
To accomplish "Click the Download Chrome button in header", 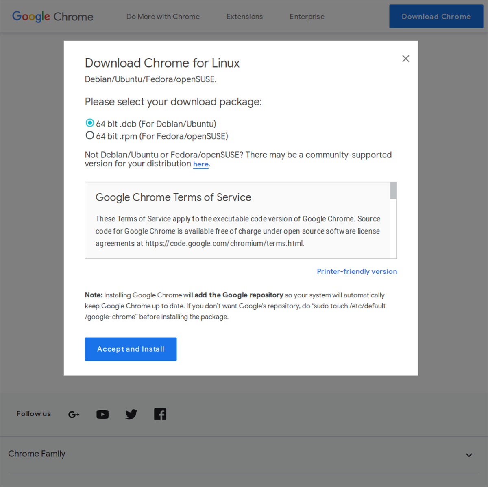I will (436, 17).
